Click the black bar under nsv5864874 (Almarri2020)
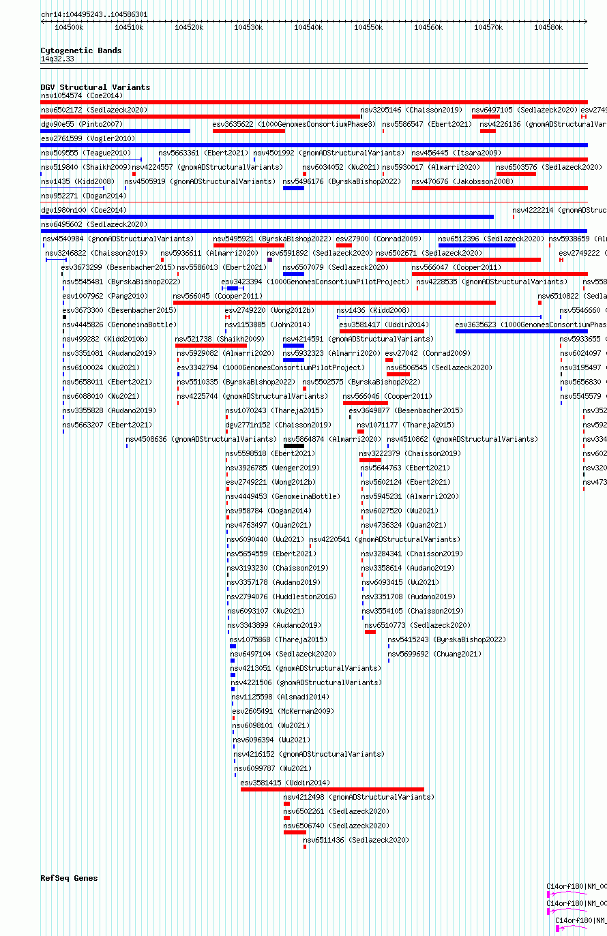This screenshot has width=607, height=936. point(294,446)
